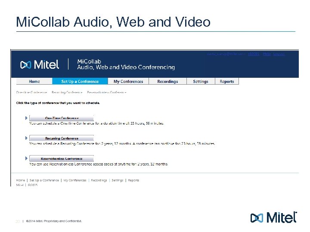Click footer Mitel link
Viewport: 310px width, 232px height.
[20, 185]
